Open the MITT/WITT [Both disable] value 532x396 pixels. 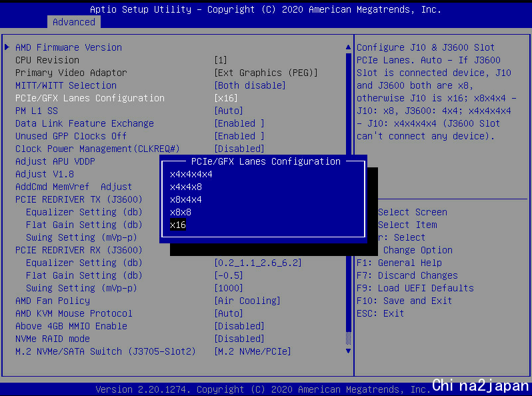pos(250,85)
